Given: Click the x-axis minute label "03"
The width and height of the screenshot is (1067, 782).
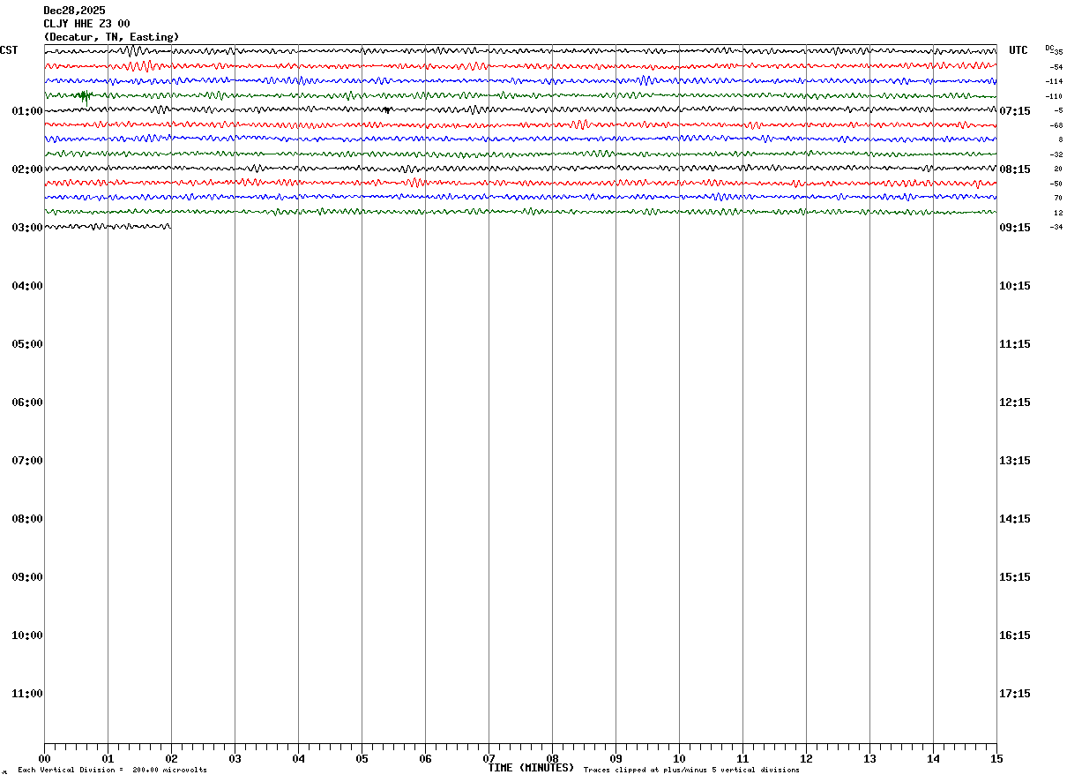Looking at the screenshot, I should 235,759.
